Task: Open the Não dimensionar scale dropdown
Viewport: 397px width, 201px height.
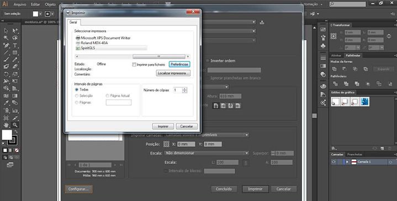Action: click(207, 153)
